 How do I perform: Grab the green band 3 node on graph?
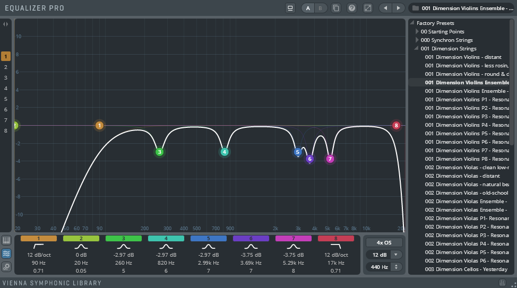[x=160, y=152]
